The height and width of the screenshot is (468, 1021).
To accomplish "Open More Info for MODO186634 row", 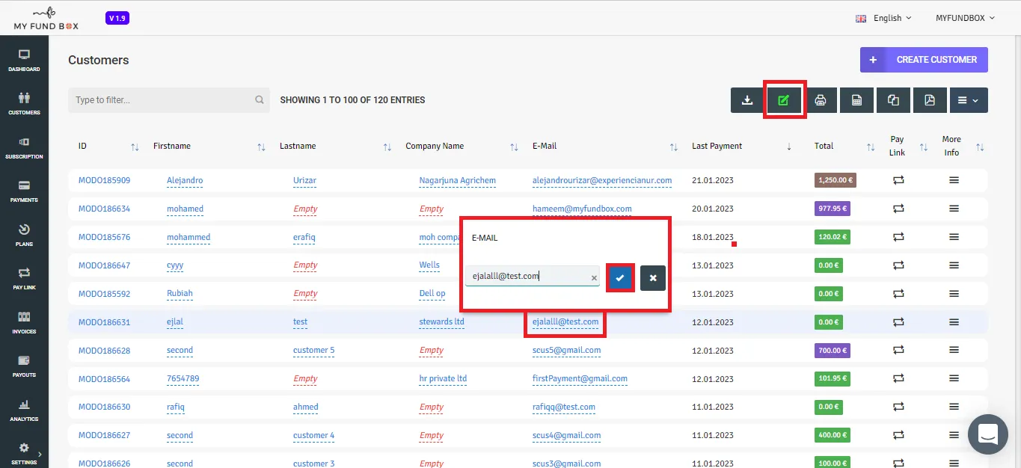I will point(954,209).
